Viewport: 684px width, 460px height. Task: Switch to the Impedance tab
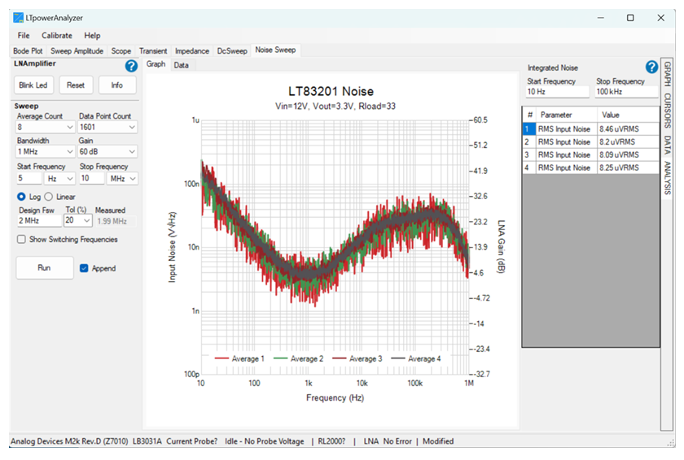click(x=192, y=51)
